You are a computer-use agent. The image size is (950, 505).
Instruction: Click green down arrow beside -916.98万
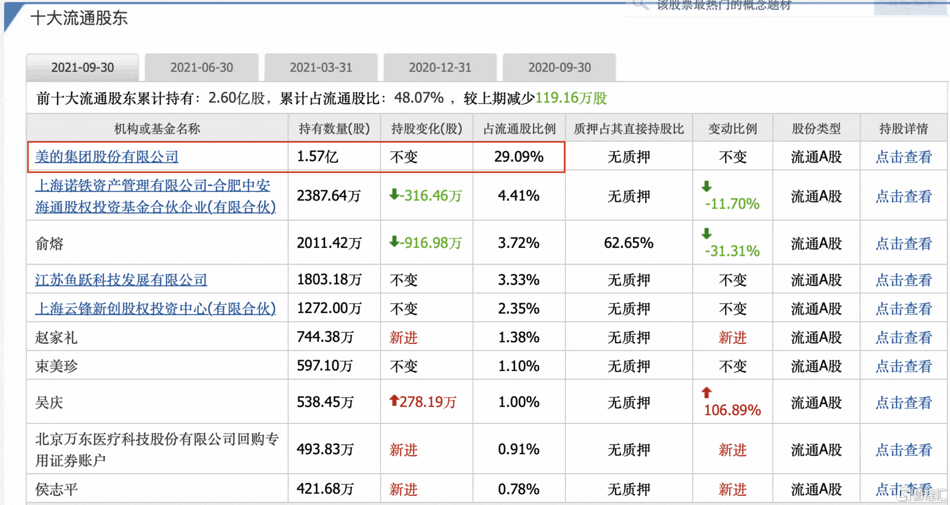click(394, 242)
